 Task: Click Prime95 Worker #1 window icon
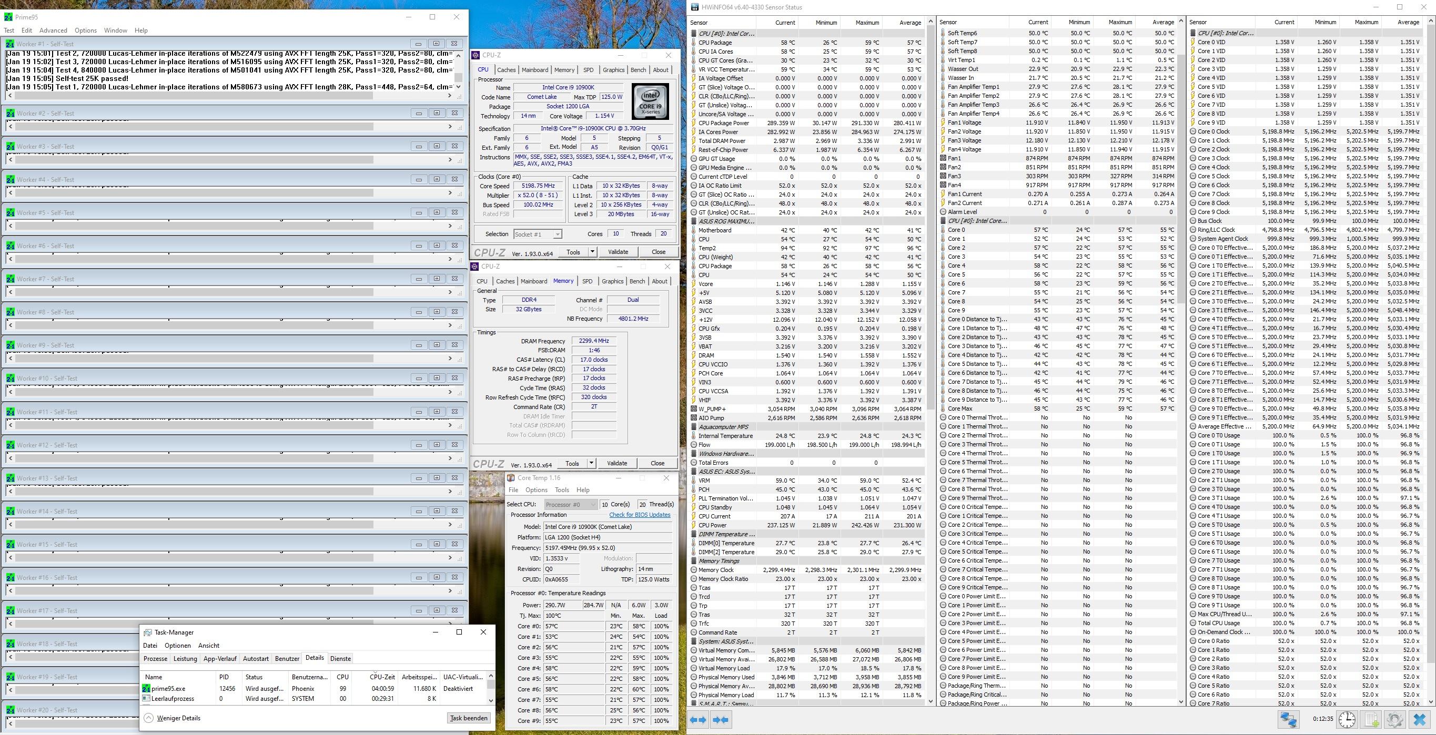click(9, 44)
